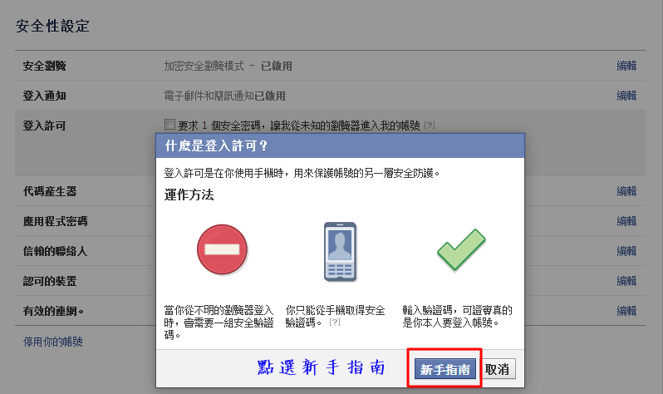Screen dimensions: 663x394
Task: Edit the 登入通知 setting
Action: pos(626,96)
